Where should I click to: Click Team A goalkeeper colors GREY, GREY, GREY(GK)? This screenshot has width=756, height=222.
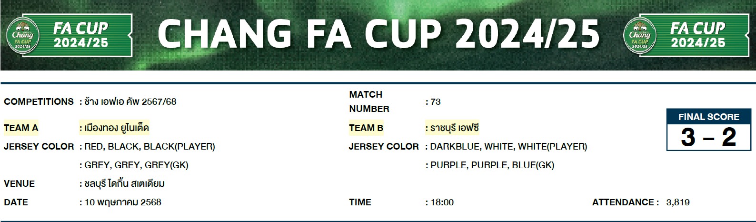[136, 165]
